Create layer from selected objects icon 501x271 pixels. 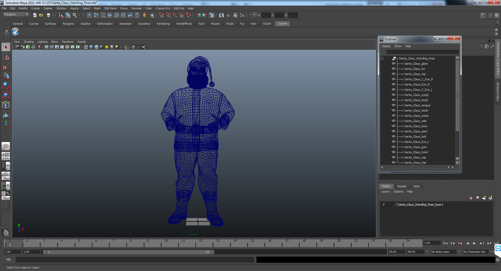point(491,198)
